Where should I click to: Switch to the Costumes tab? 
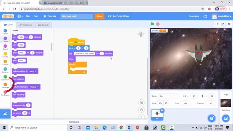25,25
